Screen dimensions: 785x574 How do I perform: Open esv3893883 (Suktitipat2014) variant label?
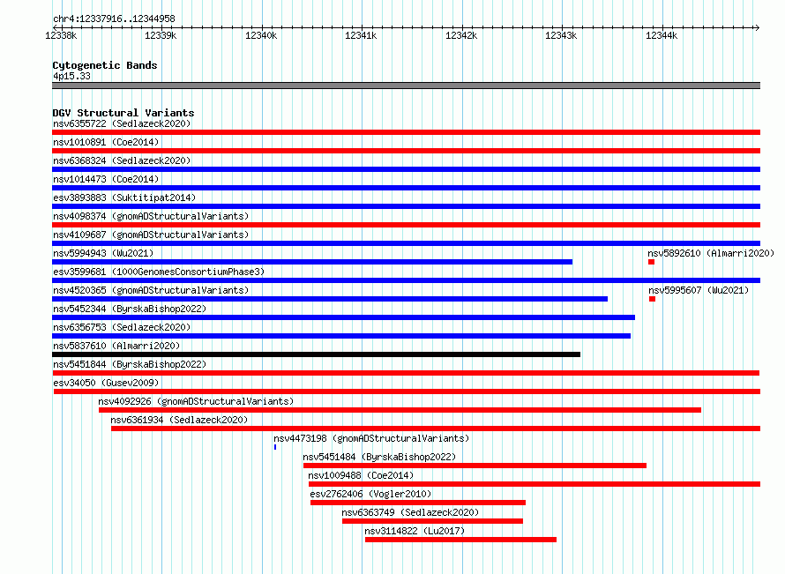tap(124, 198)
